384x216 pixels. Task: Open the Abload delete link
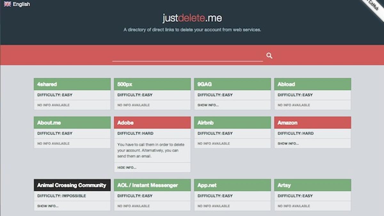313,84
